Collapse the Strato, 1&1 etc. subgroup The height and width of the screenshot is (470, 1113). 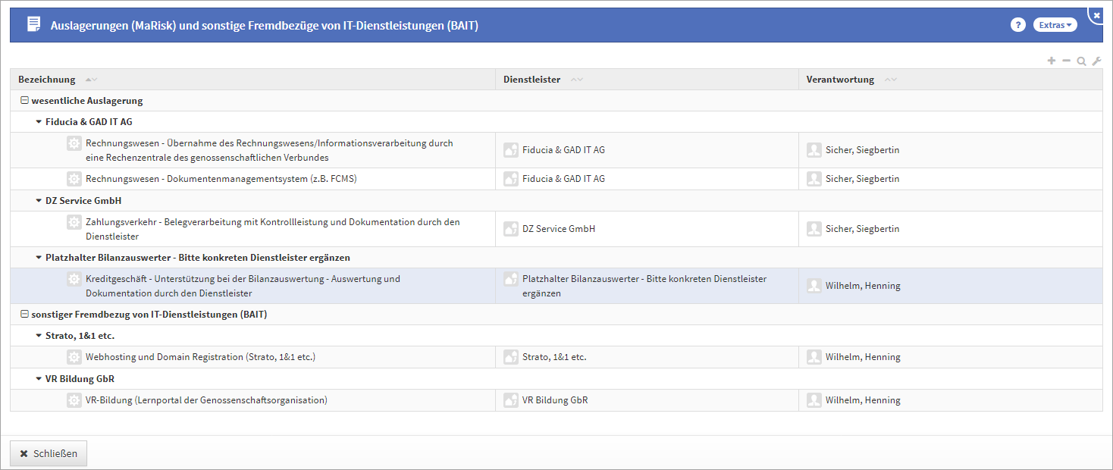[39, 336]
